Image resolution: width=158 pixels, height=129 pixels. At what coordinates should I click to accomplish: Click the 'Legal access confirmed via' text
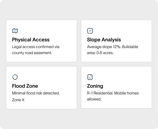click(x=35, y=47)
